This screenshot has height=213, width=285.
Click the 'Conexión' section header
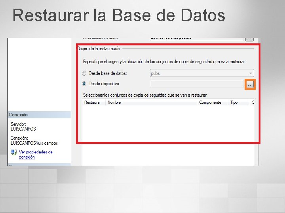[39, 115]
